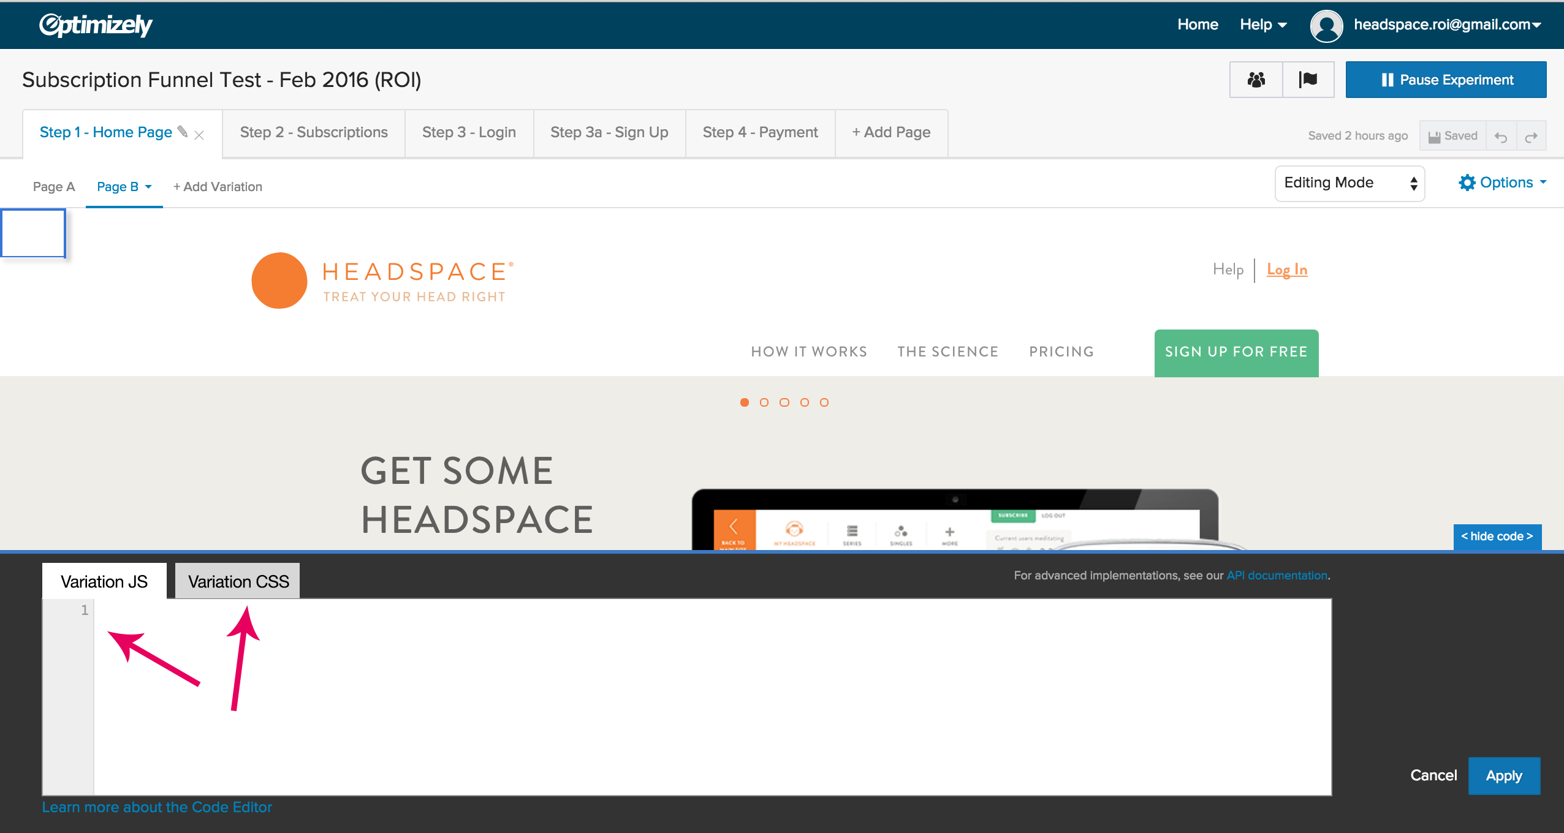
Task: Open the API documentation link
Action: (1277, 575)
